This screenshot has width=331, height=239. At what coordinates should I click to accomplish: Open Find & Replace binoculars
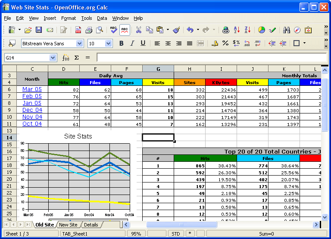pos(286,30)
